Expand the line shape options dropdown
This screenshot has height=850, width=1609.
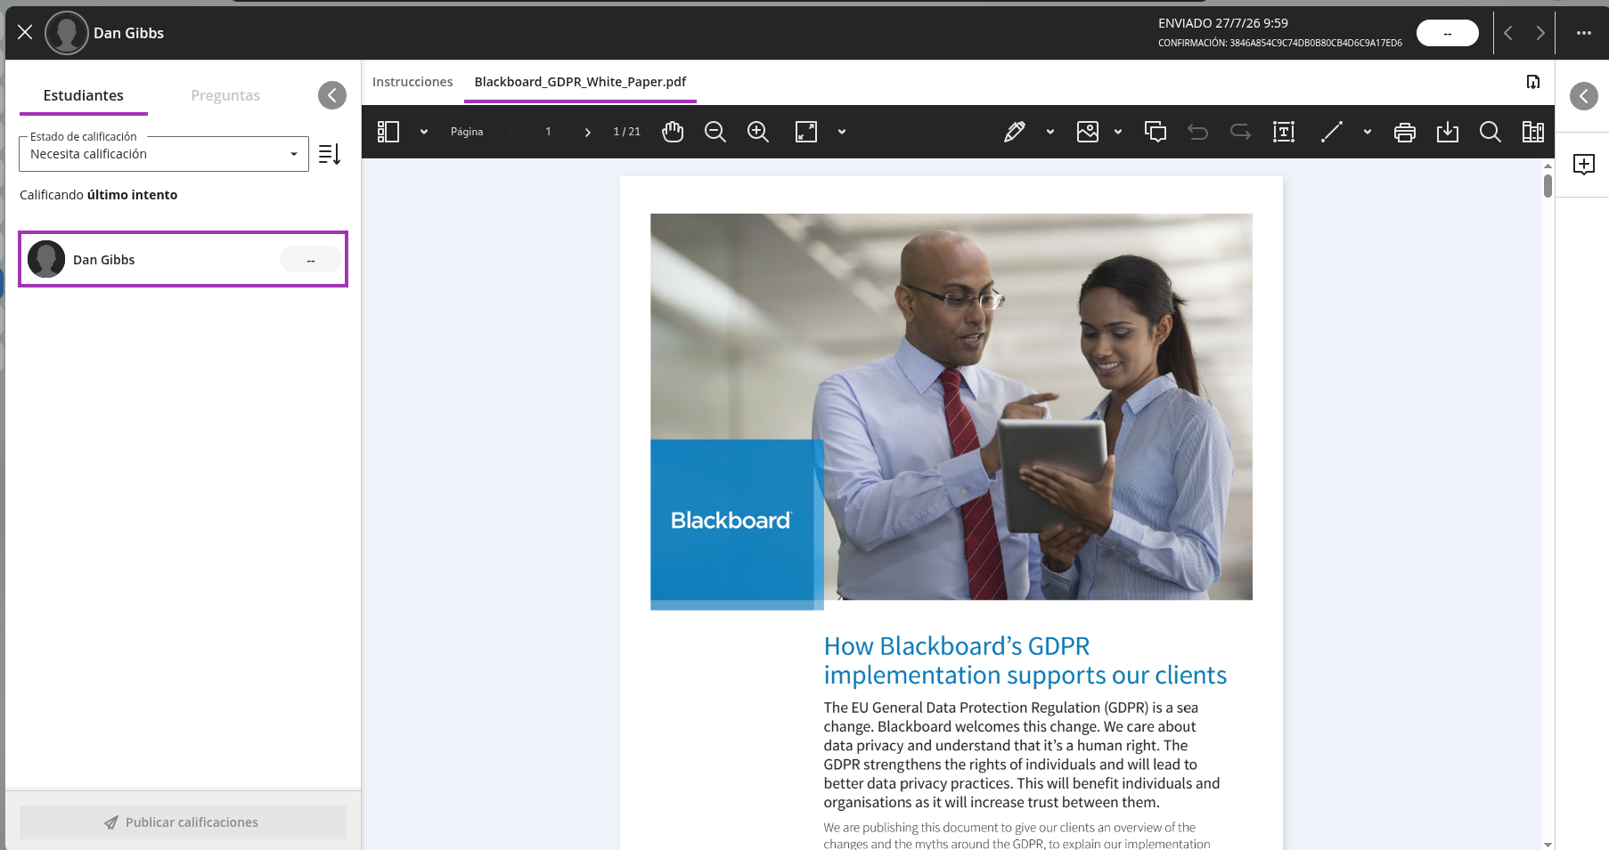point(1368,132)
